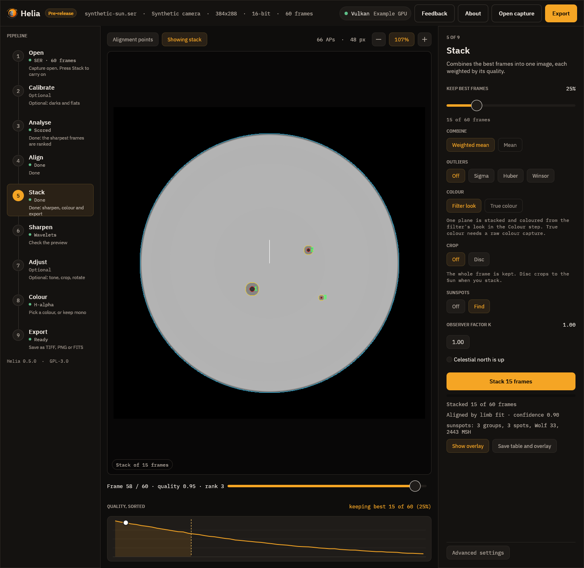This screenshot has height=568, width=584.
Task: Set crop to Disc
Action: tap(479, 259)
